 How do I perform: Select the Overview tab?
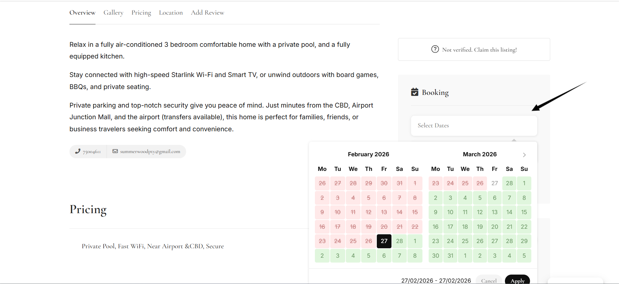[82, 13]
